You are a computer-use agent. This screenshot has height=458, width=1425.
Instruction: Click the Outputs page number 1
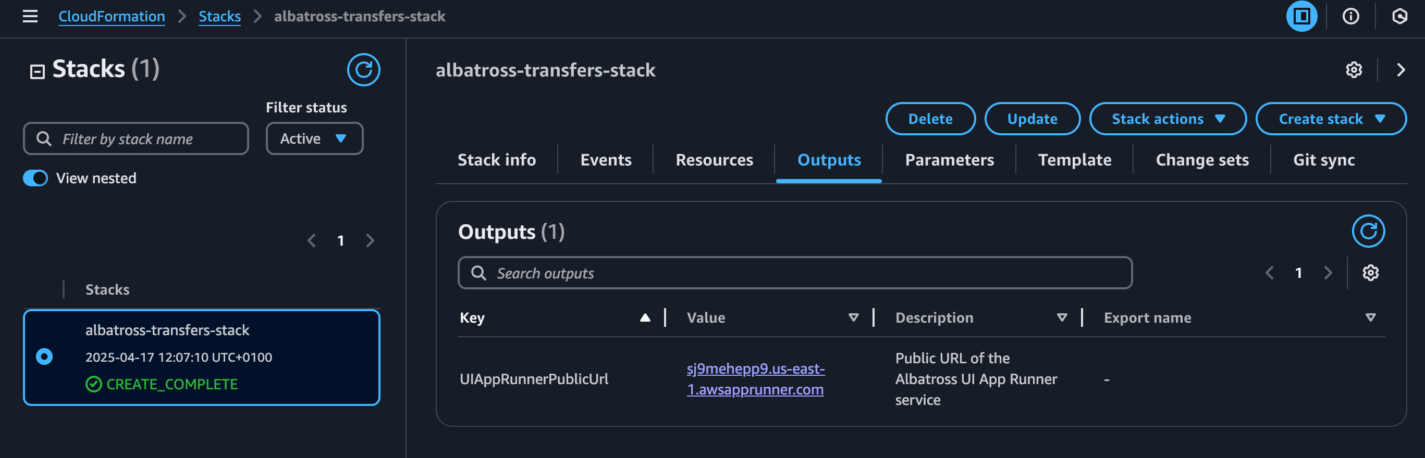click(x=1298, y=273)
